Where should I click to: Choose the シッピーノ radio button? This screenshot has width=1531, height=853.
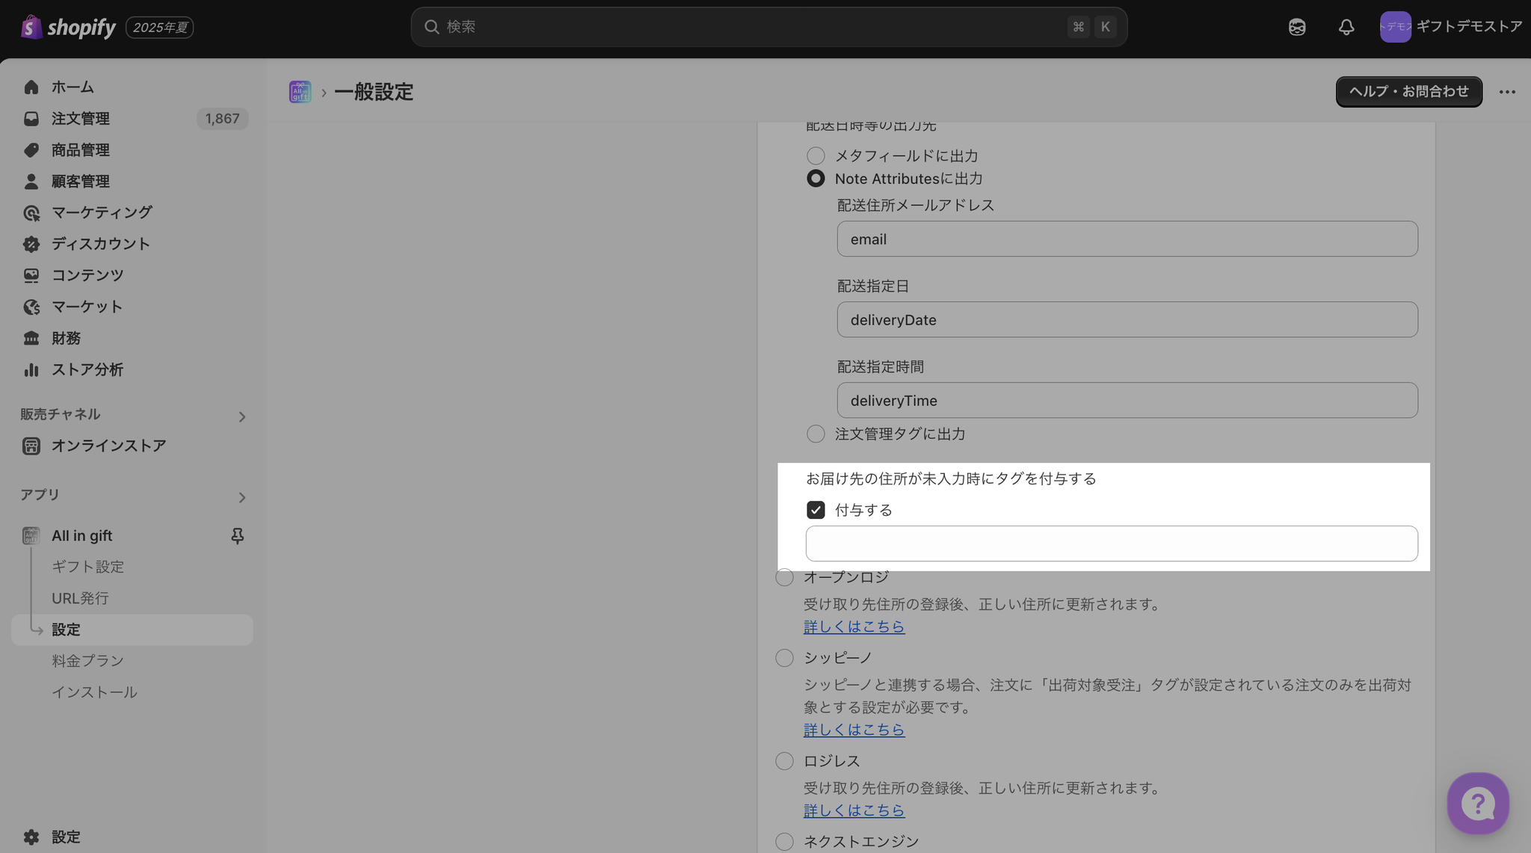point(784,658)
